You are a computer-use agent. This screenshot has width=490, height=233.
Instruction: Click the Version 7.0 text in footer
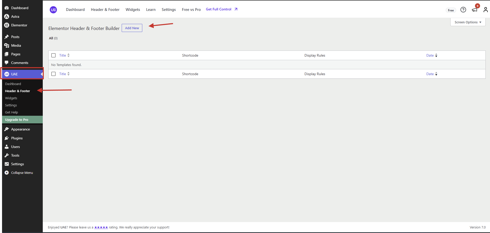coord(478,227)
